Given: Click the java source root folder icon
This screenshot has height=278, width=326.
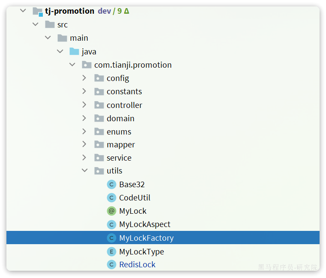Looking at the screenshot, I should [74, 51].
